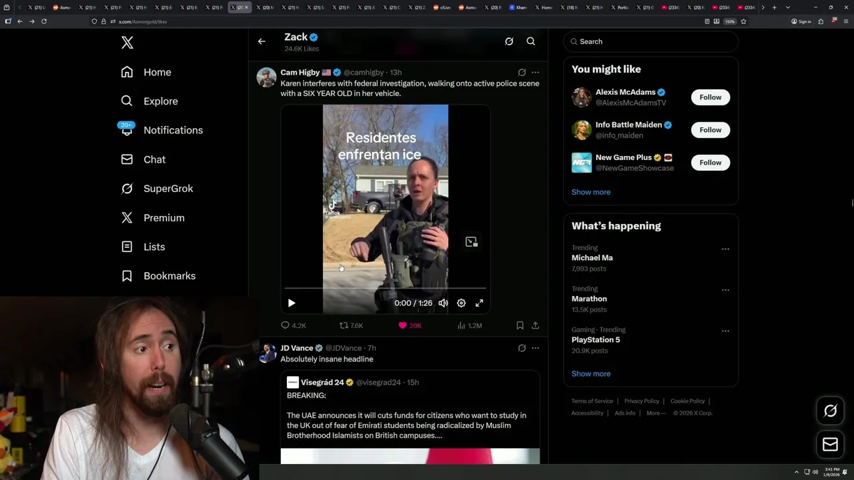This screenshot has height=480, width=854.
Task: Open floating Grok button
Action: [830, 411]
